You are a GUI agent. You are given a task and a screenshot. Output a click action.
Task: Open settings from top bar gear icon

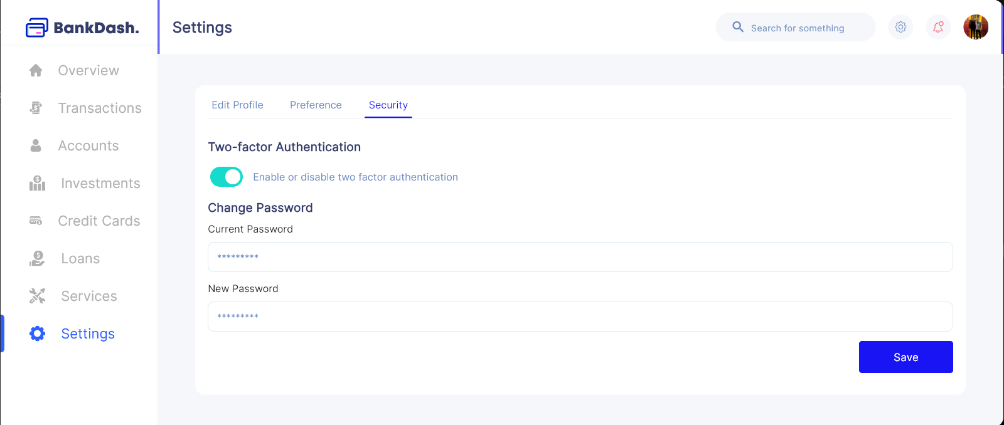(x=900, y=27)
